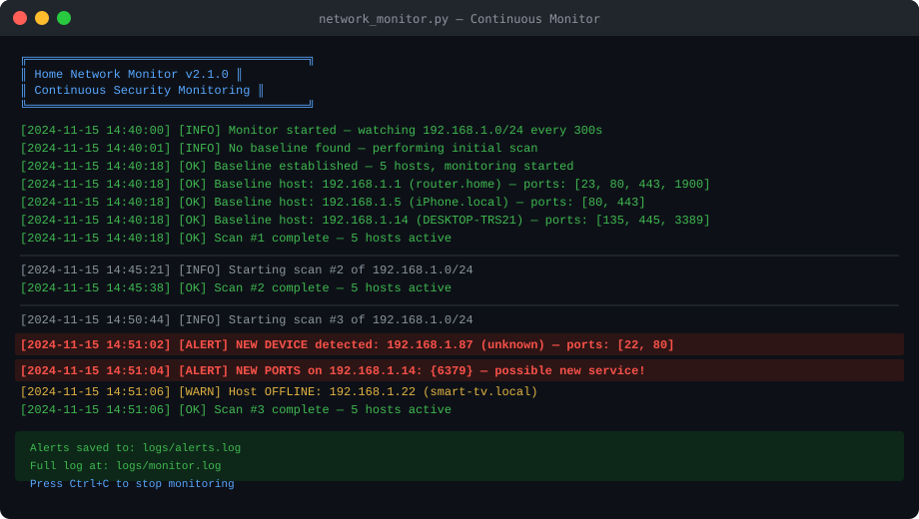
Task: Click the 'NEW DEVICE detected: 192.168.1.87' alert
Action: 459,344
